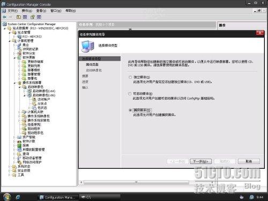268x201 pixels.
Task: Collapse the 软件更新 tree node
Action: (14, 58)
